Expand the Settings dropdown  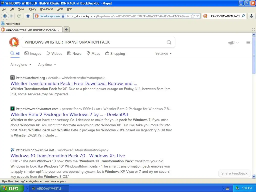pyautogui.click(x=163, y=53)
